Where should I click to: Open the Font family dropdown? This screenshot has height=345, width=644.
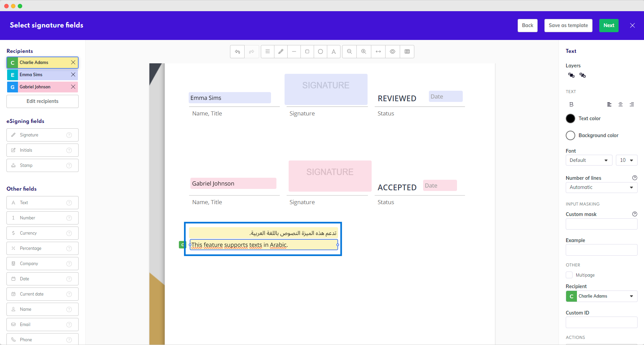point(588,160)
